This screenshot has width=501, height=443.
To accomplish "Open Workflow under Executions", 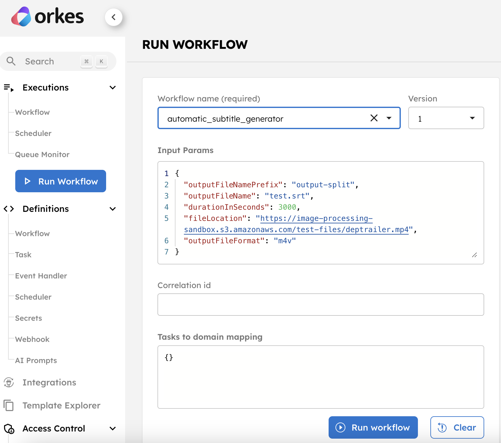I will point(32,112).
